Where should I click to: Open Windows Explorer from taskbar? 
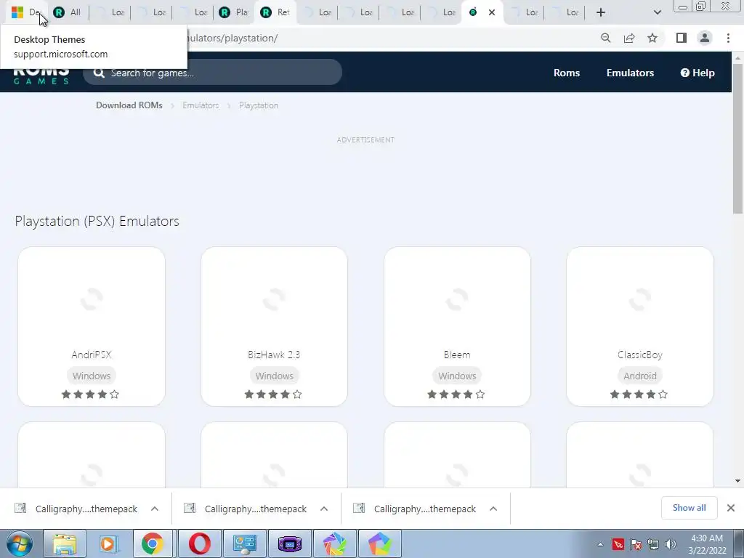tap(65, 543)
